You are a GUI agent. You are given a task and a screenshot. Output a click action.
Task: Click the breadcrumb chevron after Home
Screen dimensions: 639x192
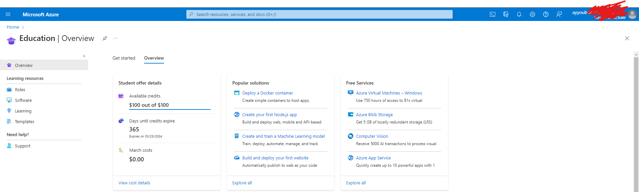pos(23,27)
